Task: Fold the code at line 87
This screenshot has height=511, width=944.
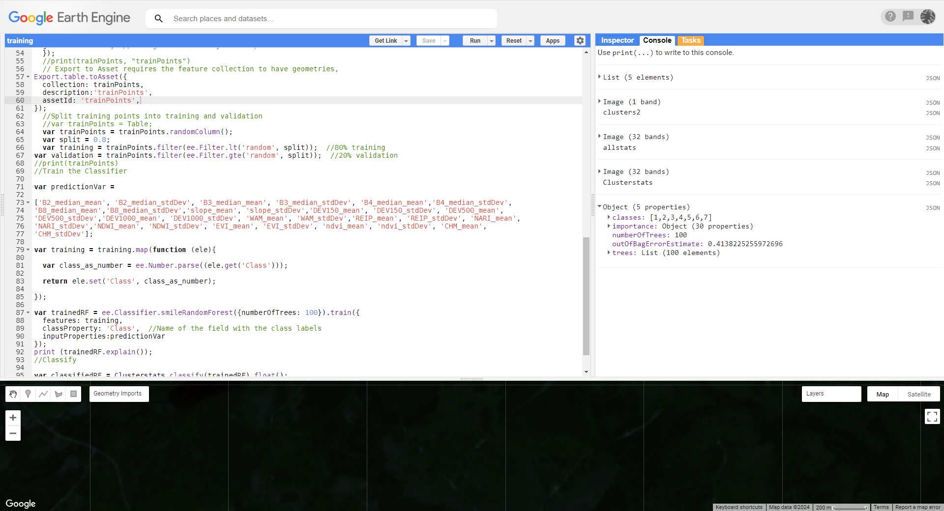Action: point(28,312)
